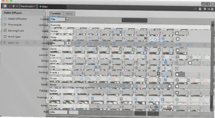Image resolution: width=215 pixels, height=118 pixels.
Task: Click the Muftior field
Action: click(x=55, y=61)
